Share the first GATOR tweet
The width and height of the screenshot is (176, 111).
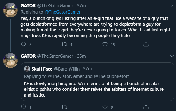pyautogui.click(x=146, y=44)
